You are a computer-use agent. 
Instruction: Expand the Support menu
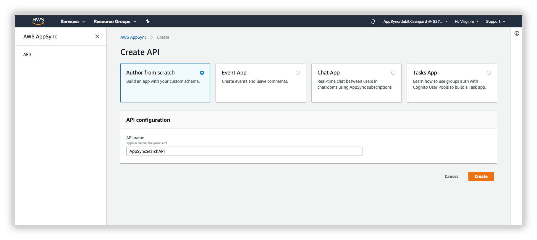[496, 21]
